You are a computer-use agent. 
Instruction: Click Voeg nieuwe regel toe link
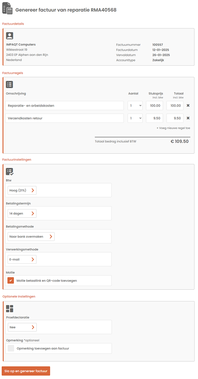tap(173, 128)
